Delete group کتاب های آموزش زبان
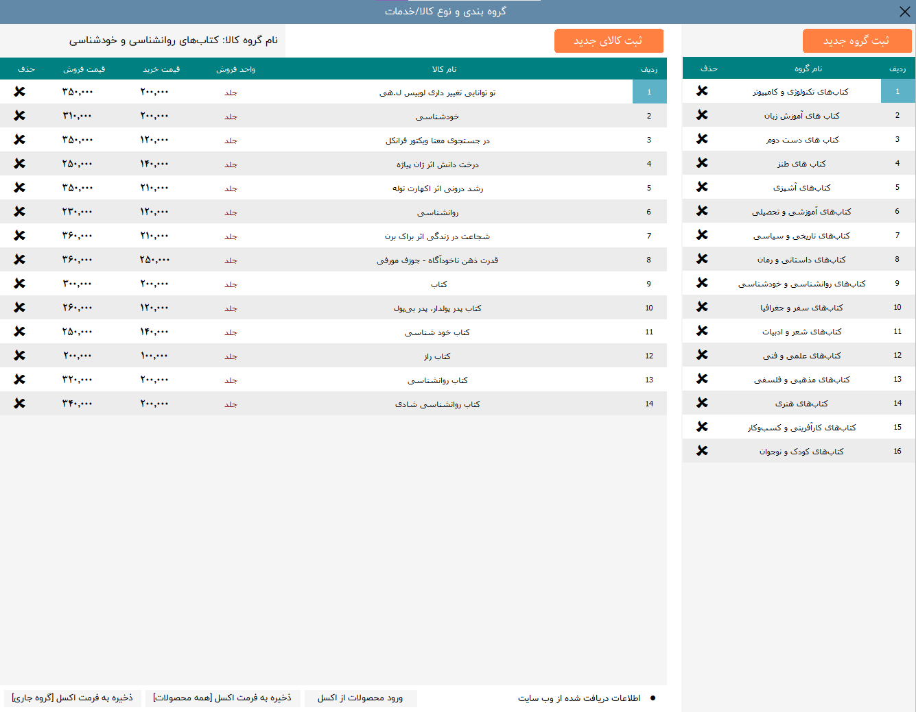The image size is (916, 712). point(702,115)
